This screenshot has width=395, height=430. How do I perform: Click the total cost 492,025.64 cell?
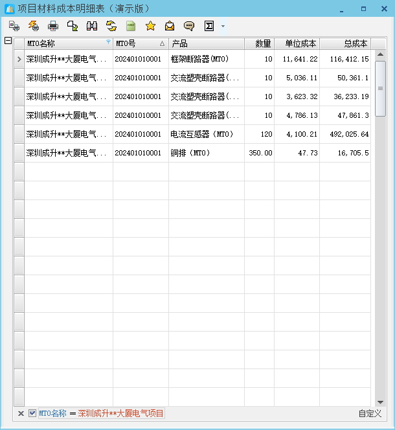pyautogui.click(x=345, y=134)
